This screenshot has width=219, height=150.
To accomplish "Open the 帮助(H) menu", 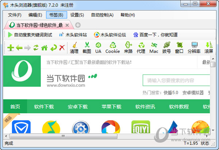I will 128,15.
